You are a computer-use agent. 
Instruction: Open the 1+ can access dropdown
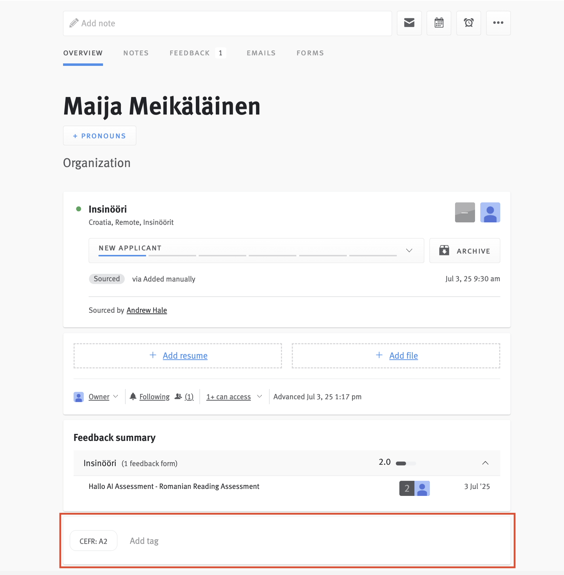234,397
